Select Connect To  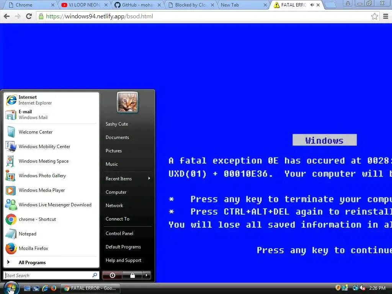point(118,219)
